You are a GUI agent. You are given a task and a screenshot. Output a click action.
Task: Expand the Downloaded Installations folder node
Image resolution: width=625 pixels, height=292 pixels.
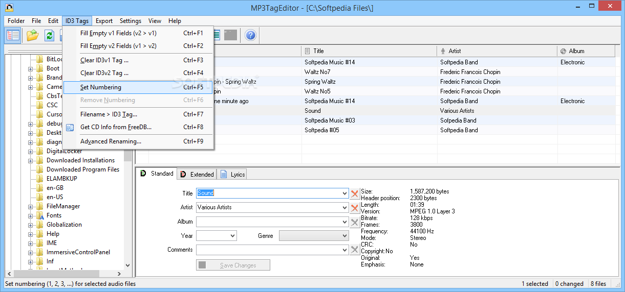(x=30, y=161)
